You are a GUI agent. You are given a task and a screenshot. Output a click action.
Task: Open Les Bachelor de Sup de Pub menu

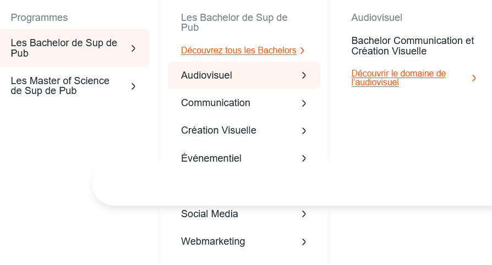pos(64,48)
